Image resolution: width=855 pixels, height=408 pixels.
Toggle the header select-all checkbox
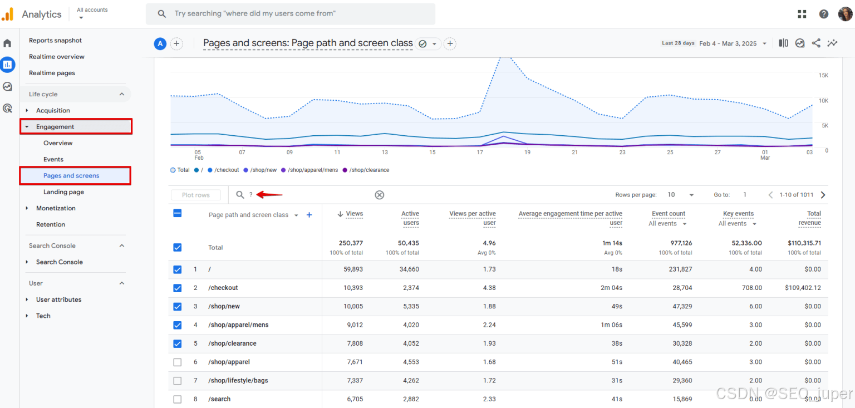click(178, 213)
